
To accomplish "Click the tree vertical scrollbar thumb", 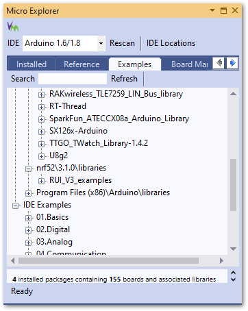I will click(233, 185).
